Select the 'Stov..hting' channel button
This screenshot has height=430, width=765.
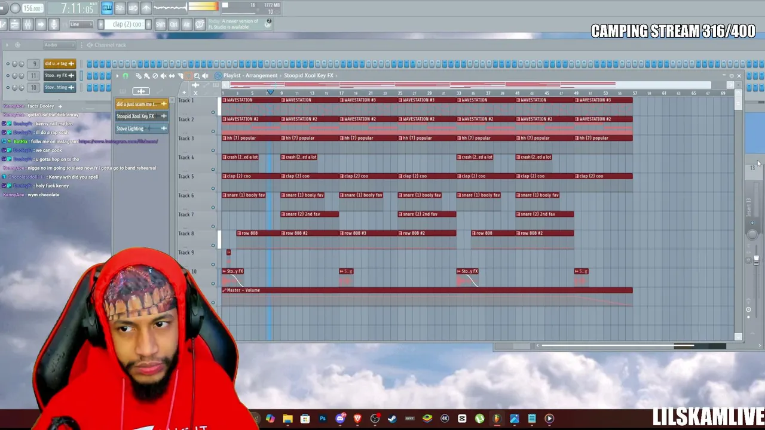click(x=59, y=87)
